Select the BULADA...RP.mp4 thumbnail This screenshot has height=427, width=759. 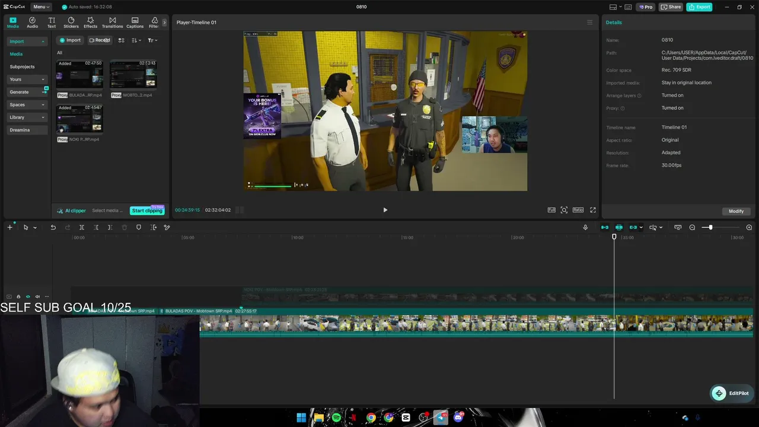[x=79, y=74]
